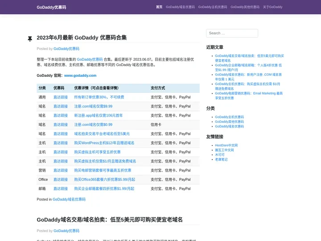321x241 pixels.
Task: Click 直达链接 in the Office row
Action: click(61, 179)
